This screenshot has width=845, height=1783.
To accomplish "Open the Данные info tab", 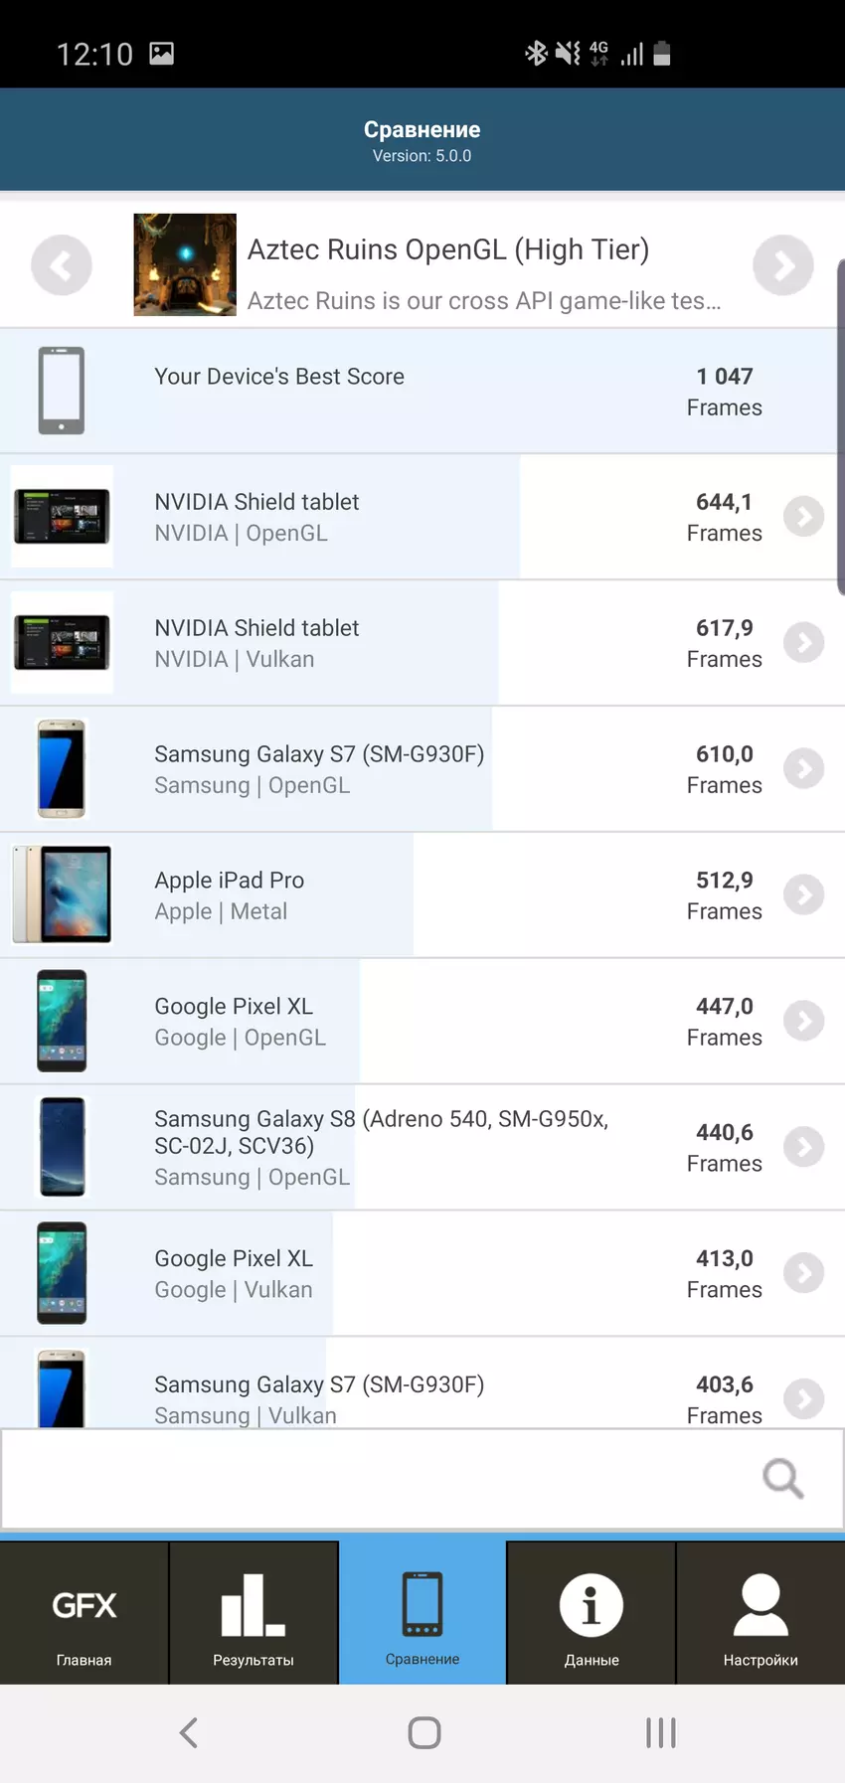I will [x=591, y=1613].
